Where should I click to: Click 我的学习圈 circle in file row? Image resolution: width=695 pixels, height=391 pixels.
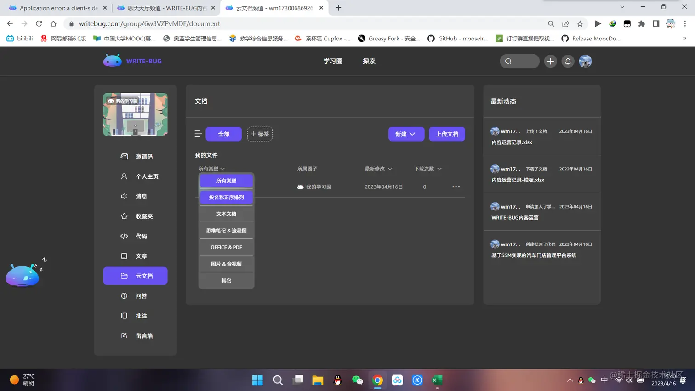click(314, 187)
